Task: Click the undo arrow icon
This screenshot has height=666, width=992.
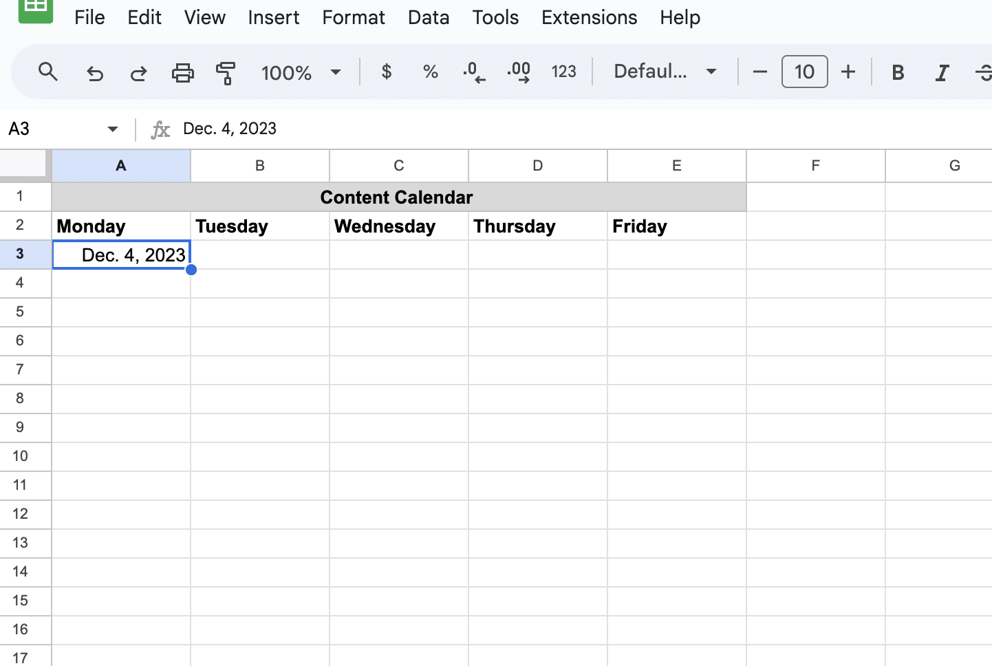Action: pyautogui.click(x=94, y=72)
